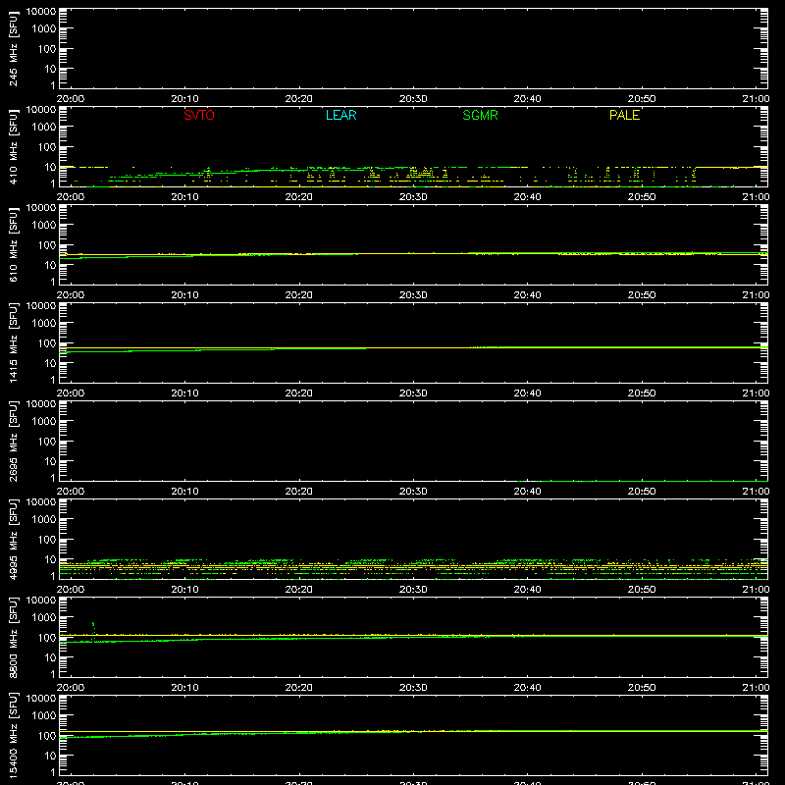785x785 pixels.
Task: Click 20:50 time label under 245 MHz panel
Action: coord(642,99)
